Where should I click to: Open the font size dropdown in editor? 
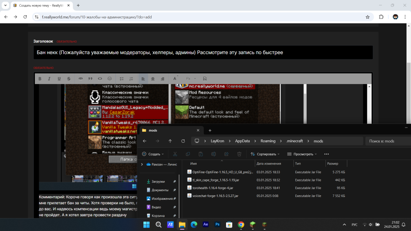[191, 78]
